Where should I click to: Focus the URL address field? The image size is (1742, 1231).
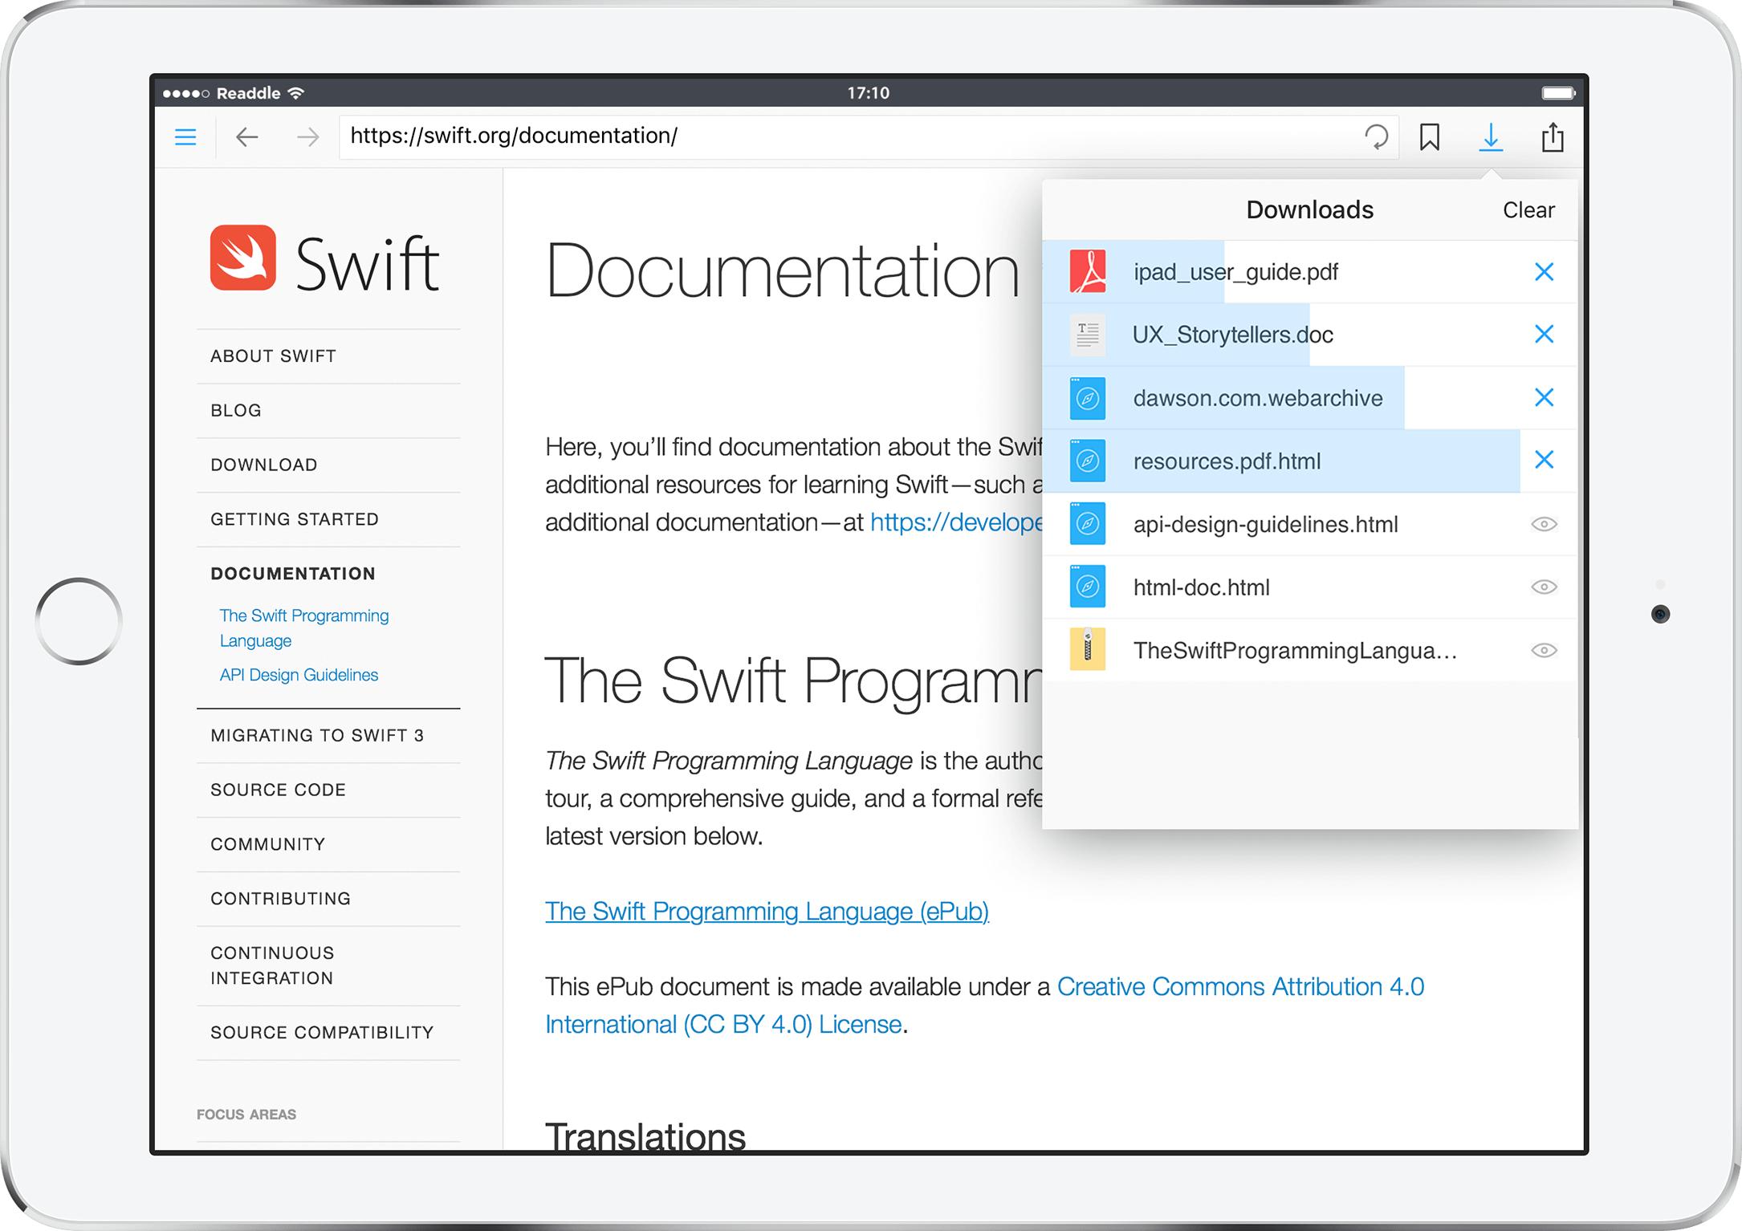click(x=843, y=136)
